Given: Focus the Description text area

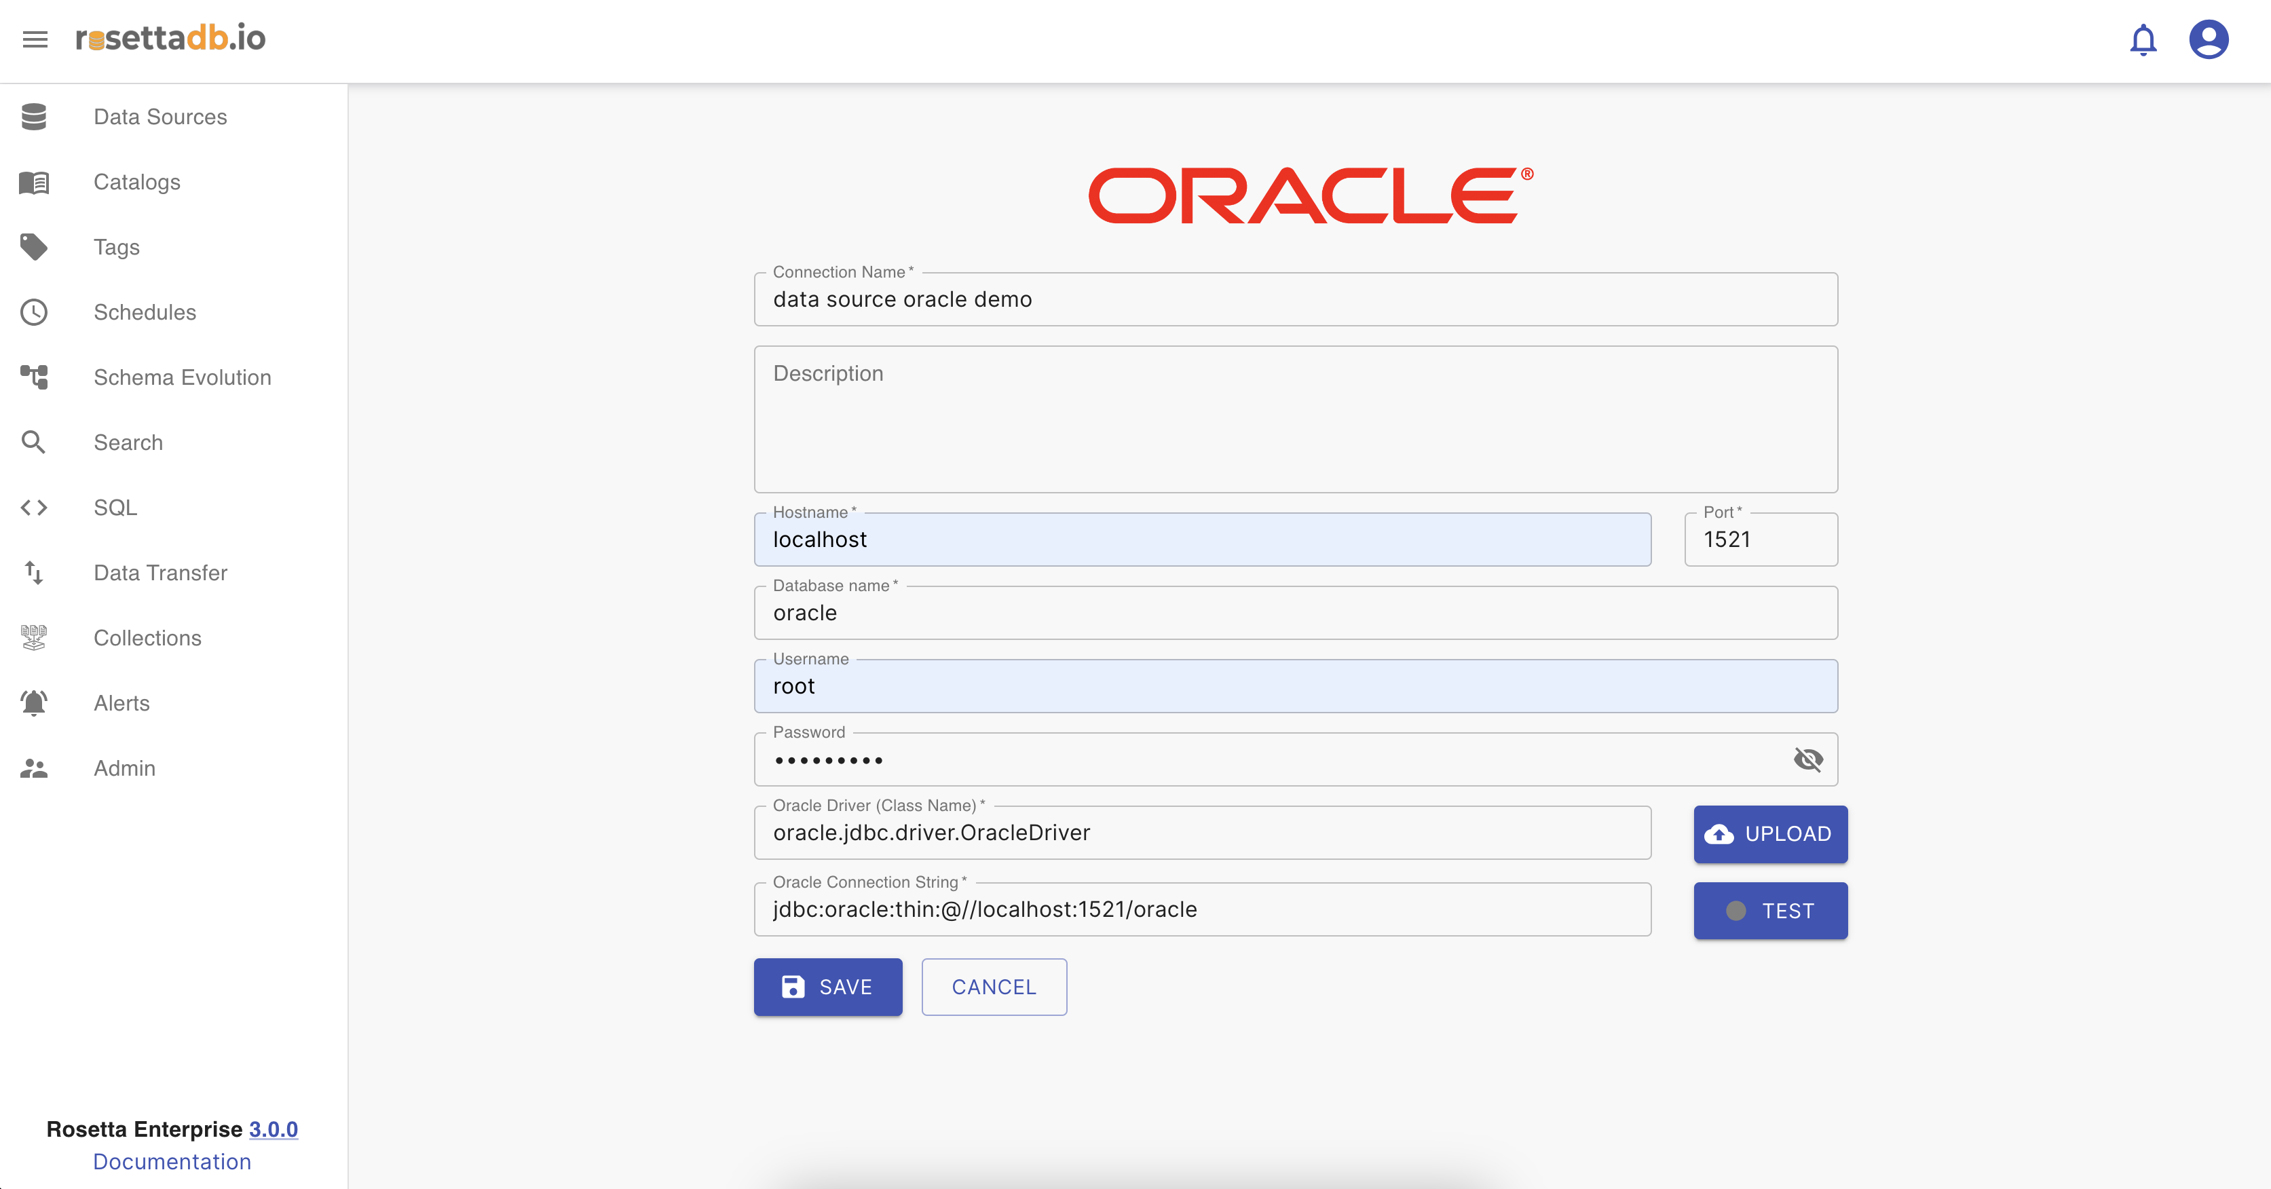Looking at the screenshot, I should click(1295, 419).
